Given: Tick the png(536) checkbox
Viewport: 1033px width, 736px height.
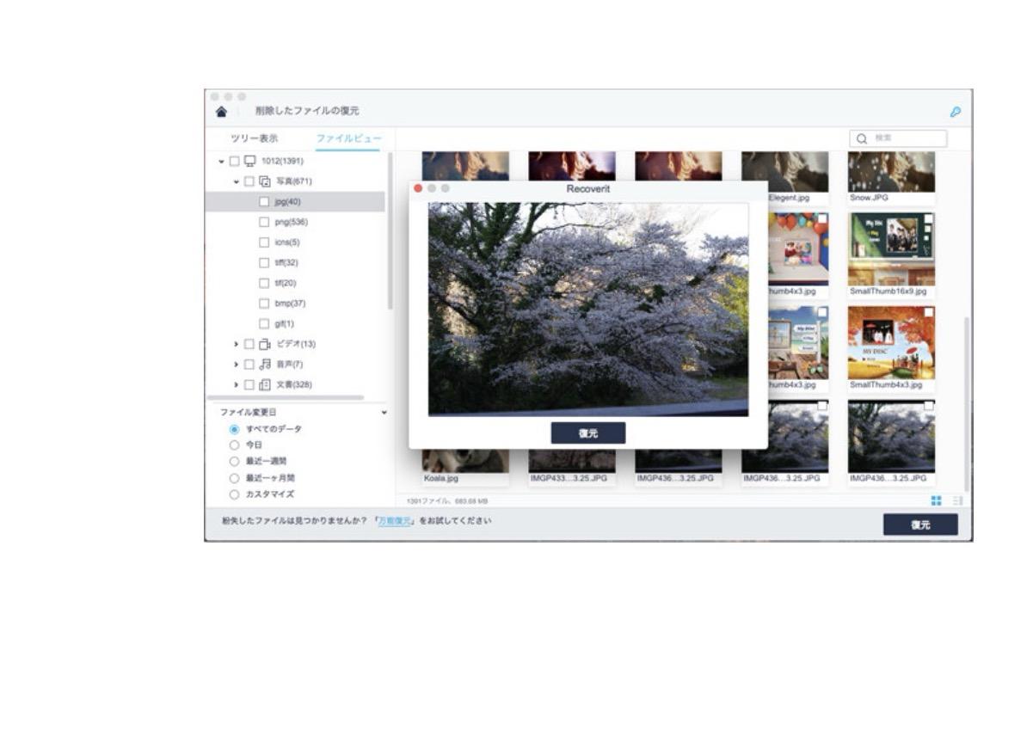Looking at the screenshot, I should (264, 222).
